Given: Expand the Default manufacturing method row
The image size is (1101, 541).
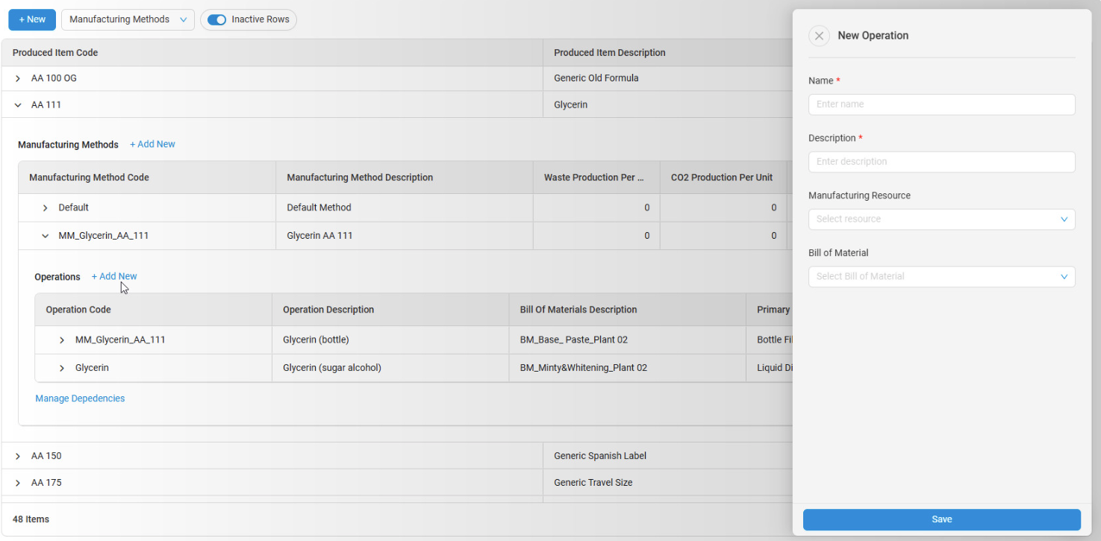Looking at the screenshot, I should click(x=46, y=208).
